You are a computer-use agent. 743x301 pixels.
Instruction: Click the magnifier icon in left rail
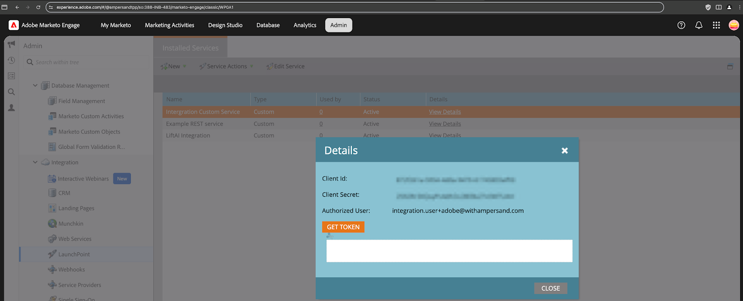point(12,92)
